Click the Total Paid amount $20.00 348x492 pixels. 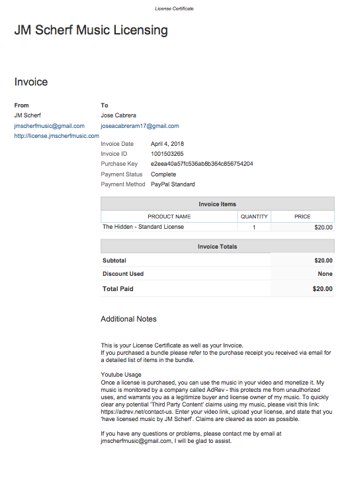[x=322, y=288]
